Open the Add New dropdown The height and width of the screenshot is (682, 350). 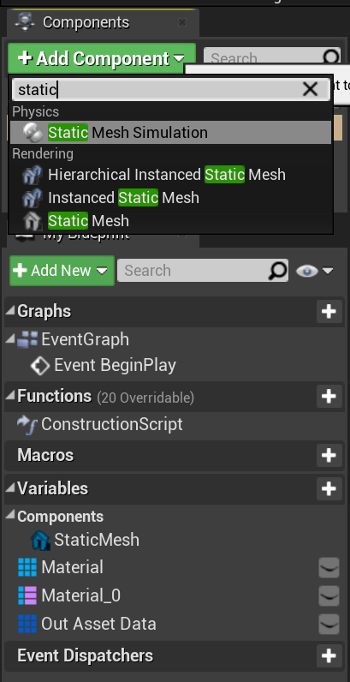click(62, 271)
